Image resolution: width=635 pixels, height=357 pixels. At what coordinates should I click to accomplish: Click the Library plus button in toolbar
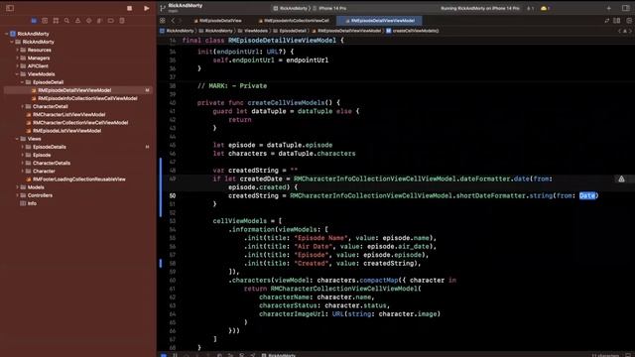pos(608,8)
